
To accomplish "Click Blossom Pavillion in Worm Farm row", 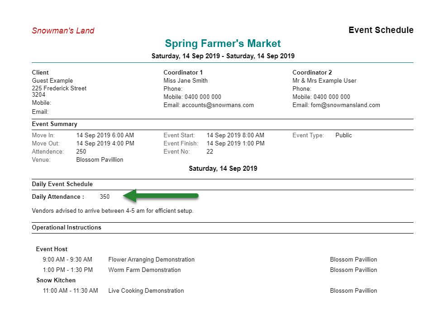I will (x=353, y=270).
